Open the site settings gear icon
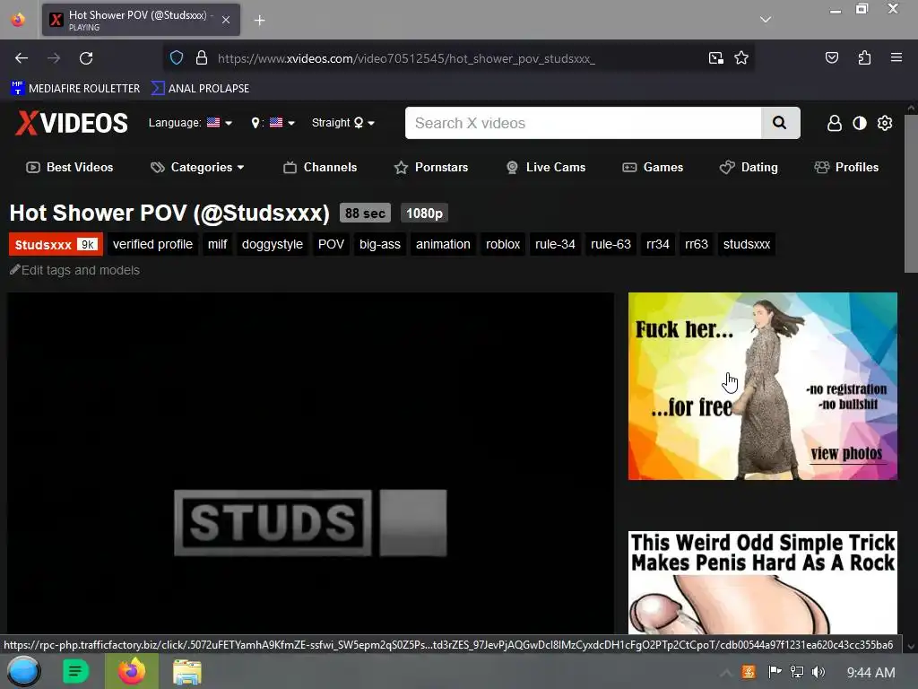The width and height of the screenshot is (918, 689). click(885, 123)
